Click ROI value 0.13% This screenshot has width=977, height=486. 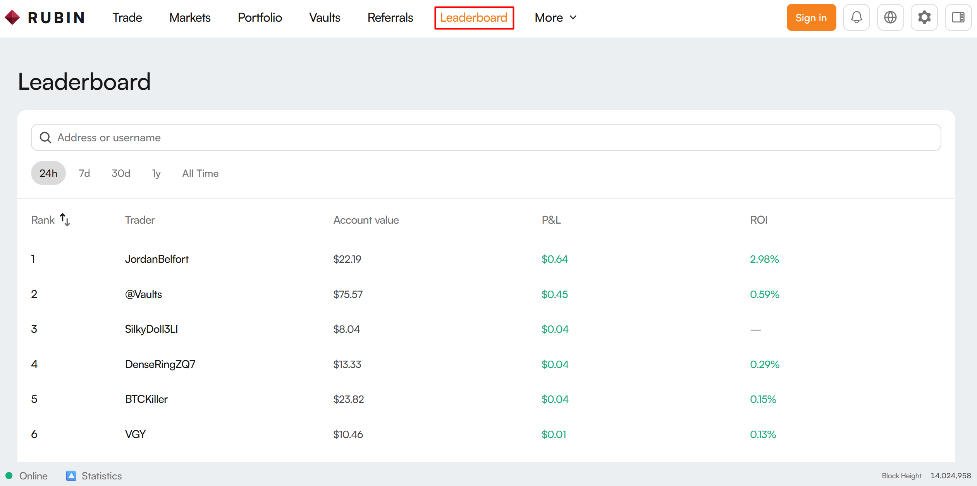[x=763, y=434]
